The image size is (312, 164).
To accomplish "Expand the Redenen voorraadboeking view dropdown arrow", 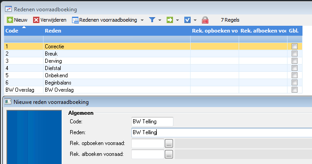I will point(142,20).
